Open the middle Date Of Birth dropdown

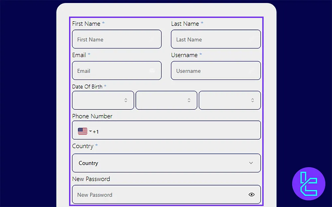(x=166, y=100)
